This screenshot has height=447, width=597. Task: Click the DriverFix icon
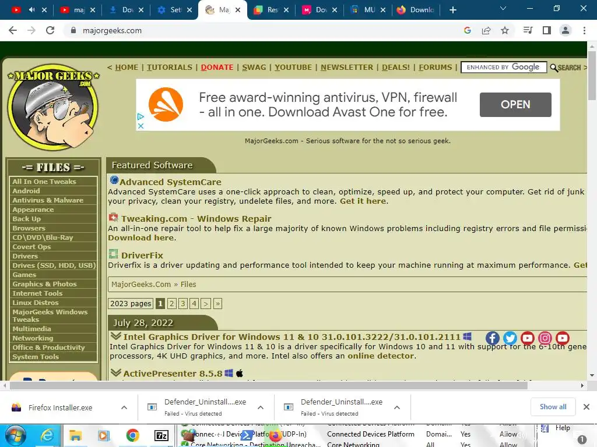tap(113, 254)
